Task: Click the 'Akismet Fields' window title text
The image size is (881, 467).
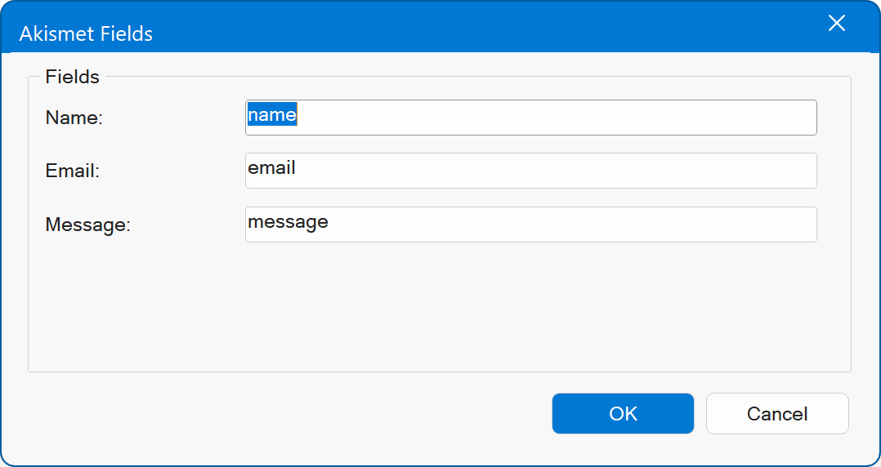Action: click(x=86, y=33)
